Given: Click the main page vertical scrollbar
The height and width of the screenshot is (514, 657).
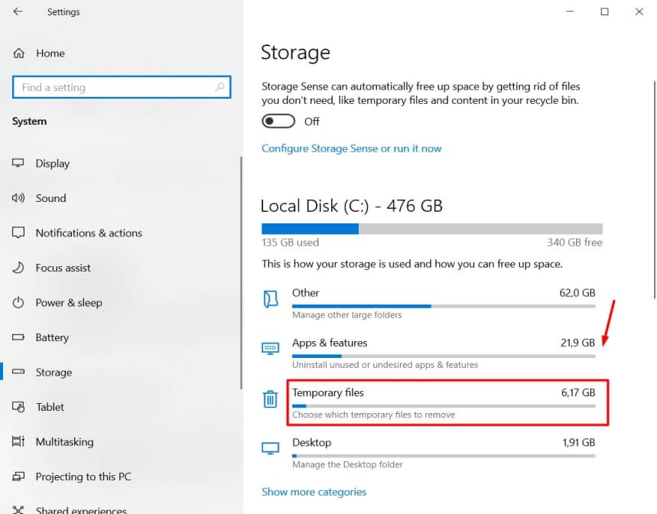Looking at the screenshot, I should (x=655, y=190).
